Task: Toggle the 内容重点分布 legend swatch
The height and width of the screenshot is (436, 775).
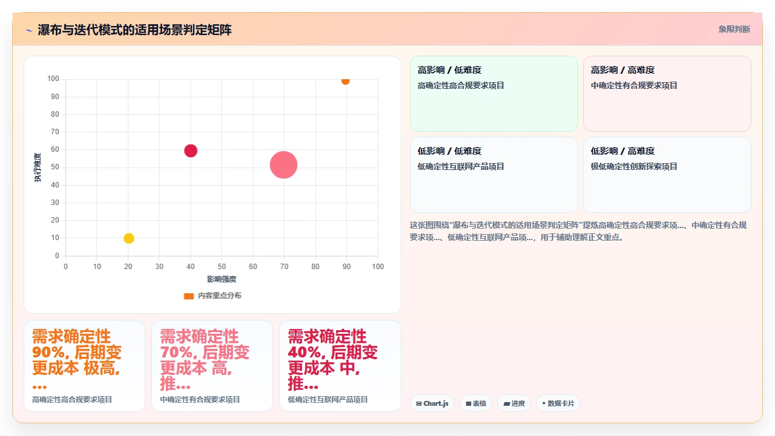Action: (x=189, y=296)
